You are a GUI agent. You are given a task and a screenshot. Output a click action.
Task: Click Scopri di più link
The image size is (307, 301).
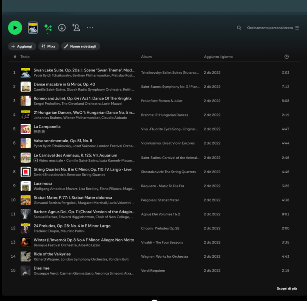tap(287, 288)
